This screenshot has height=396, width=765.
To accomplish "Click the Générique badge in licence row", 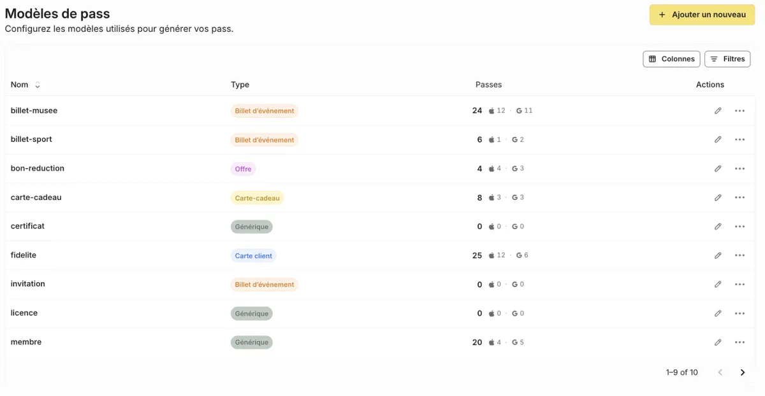I will tap(252, 314).
